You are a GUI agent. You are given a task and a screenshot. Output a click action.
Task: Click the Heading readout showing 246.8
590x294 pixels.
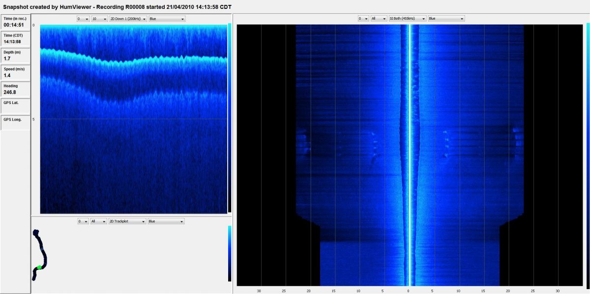coord(15,89)
